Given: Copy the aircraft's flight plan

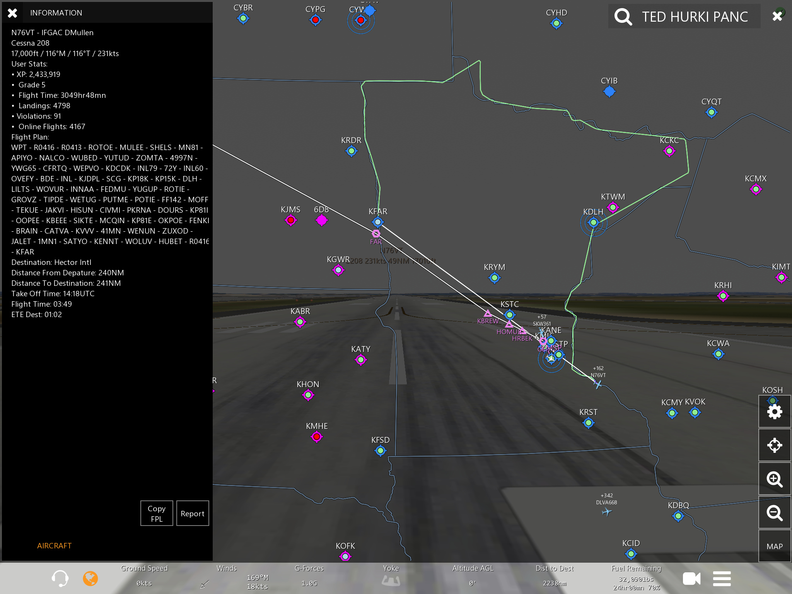Looking at the screenshot, I should pos(156,513).
